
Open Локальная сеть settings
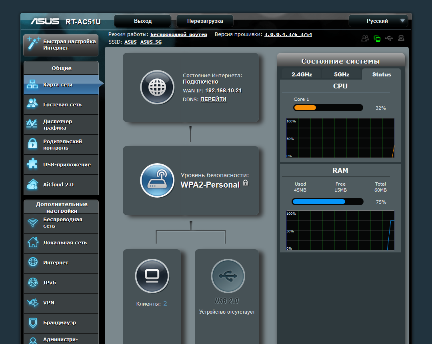61,244
